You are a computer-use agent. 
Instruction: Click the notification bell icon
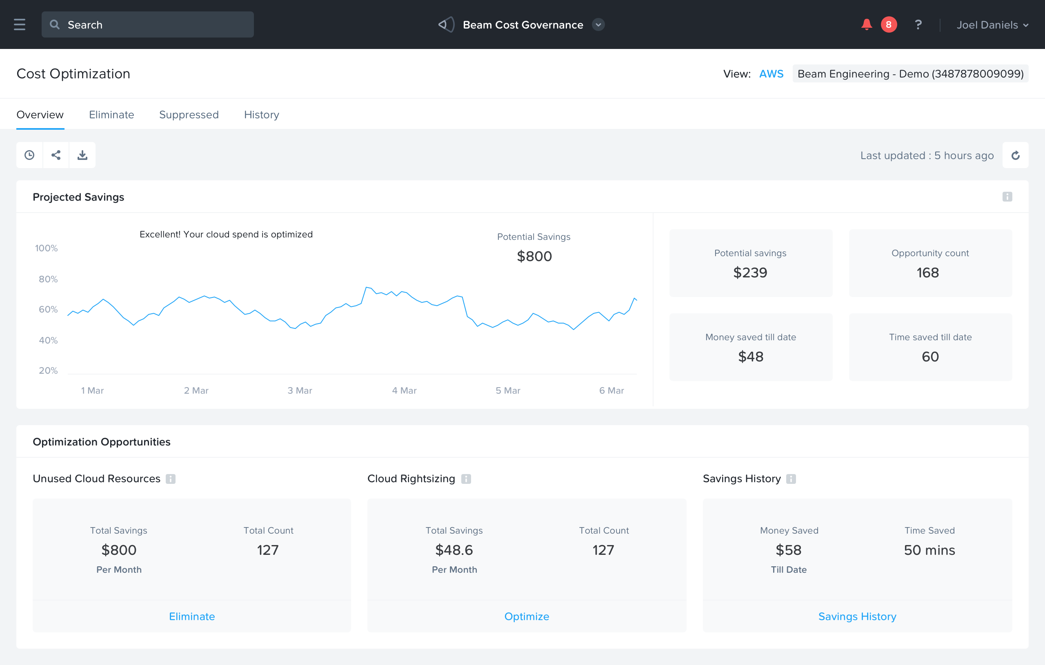[866, 25]
